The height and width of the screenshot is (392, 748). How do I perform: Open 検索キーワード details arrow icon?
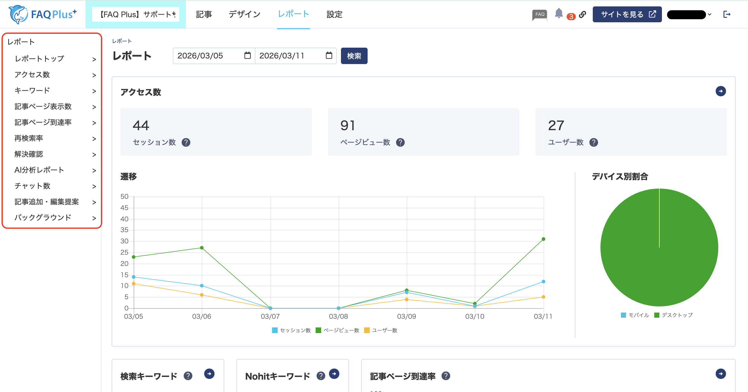point(209,374)
